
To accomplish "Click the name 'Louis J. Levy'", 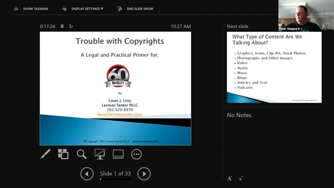I will point(120,101).
